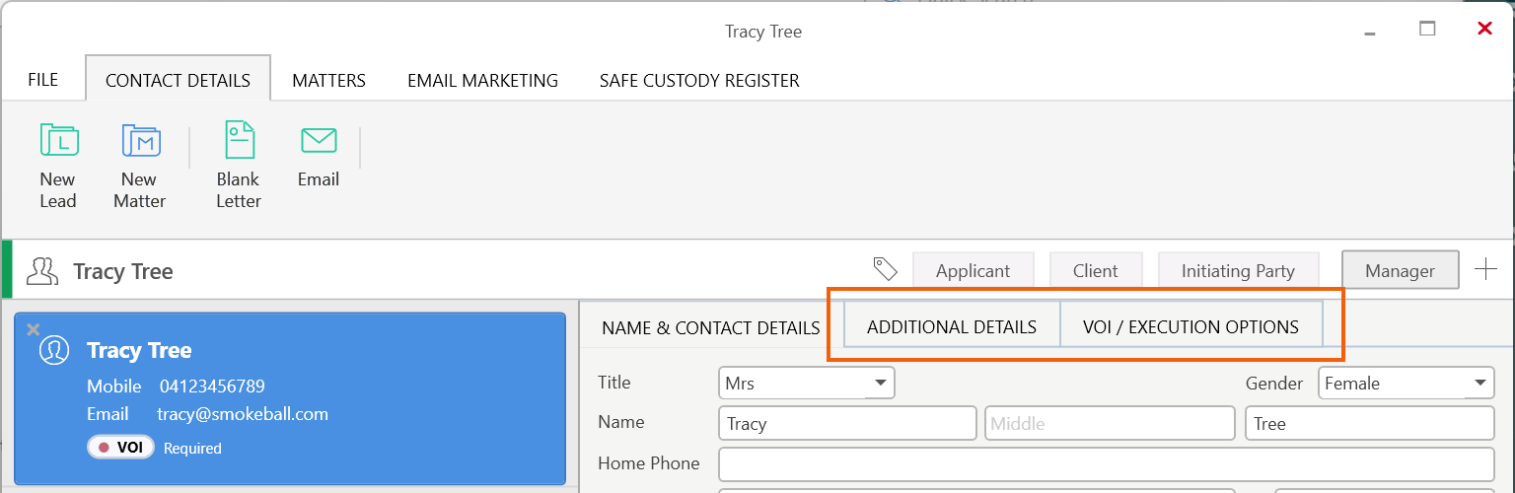Click the Manager tag button
This screenshot has width=1515, height=493.
click(1400, 270)
